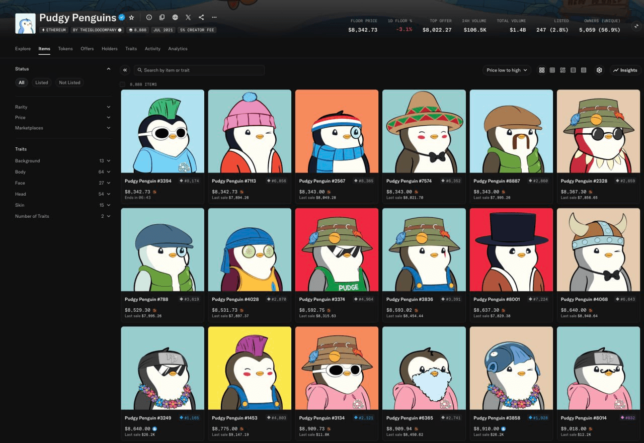The image size is (644, 443).
Task: Collapse the collection header banner icon
Action: [x=636, y=26]
